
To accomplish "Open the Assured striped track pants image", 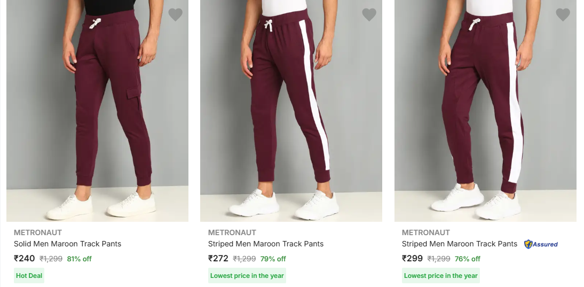I will 485,112.
